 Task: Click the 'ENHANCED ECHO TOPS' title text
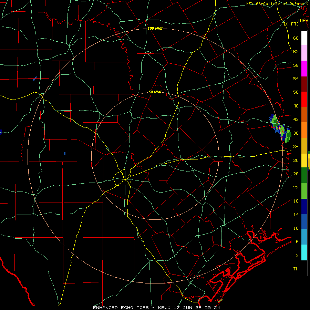tap(121, 308)
